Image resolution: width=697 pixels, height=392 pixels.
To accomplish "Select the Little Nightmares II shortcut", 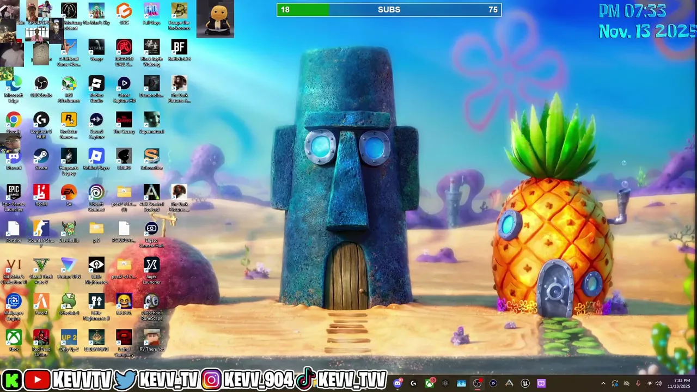I will pos(96,308).
